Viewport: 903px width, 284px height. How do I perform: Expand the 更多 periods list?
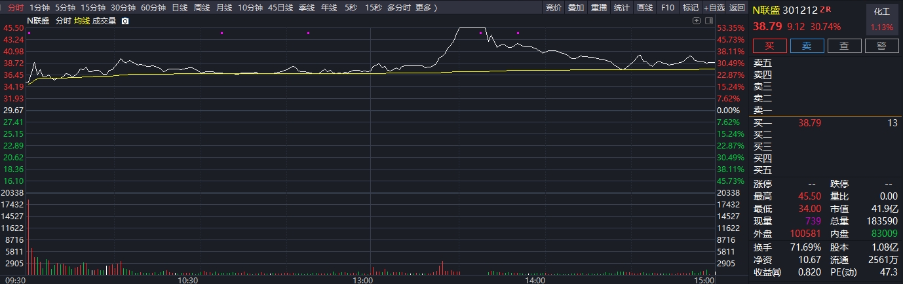click(x=426, y=8)
